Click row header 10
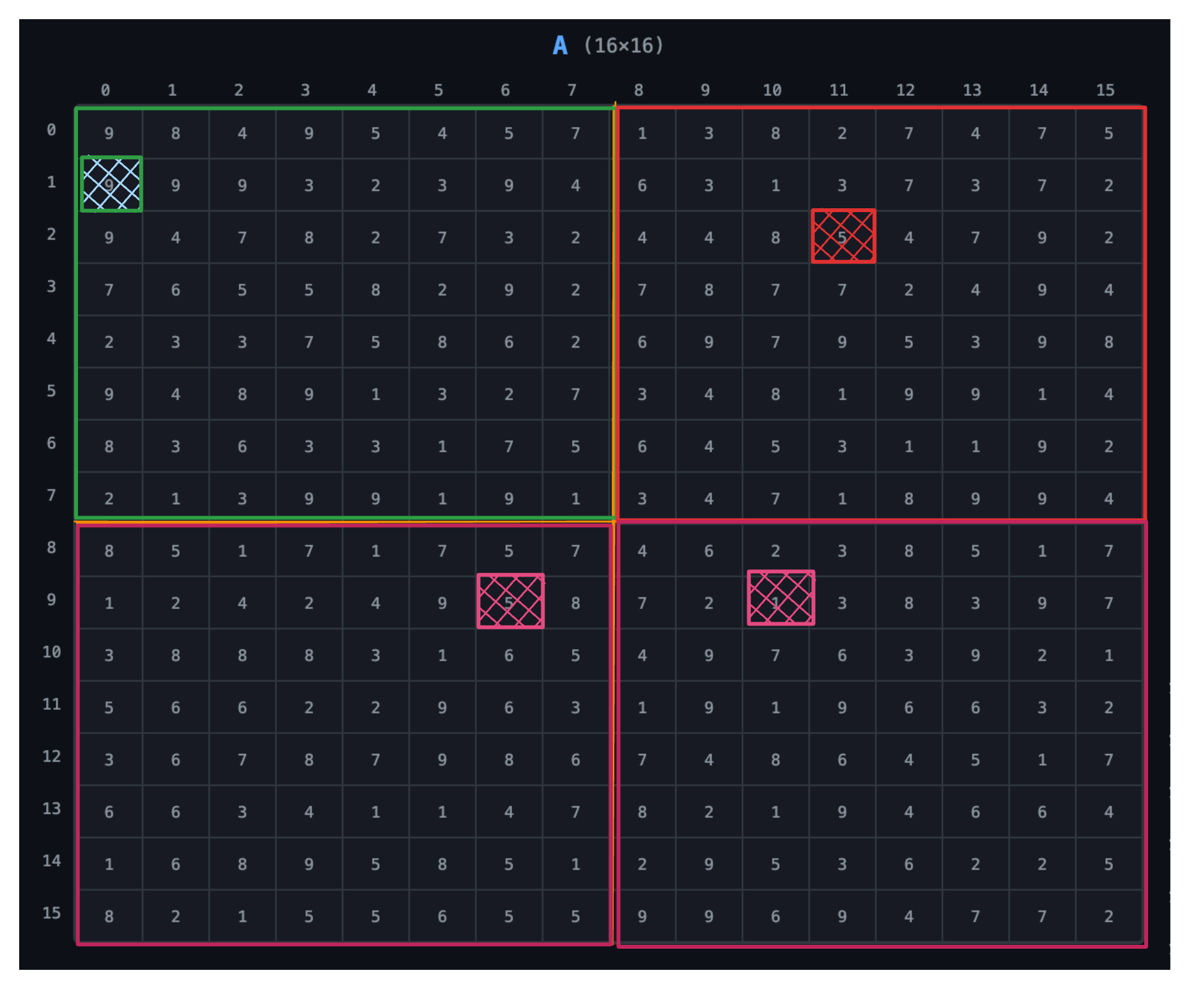 (x=51, y=652)
